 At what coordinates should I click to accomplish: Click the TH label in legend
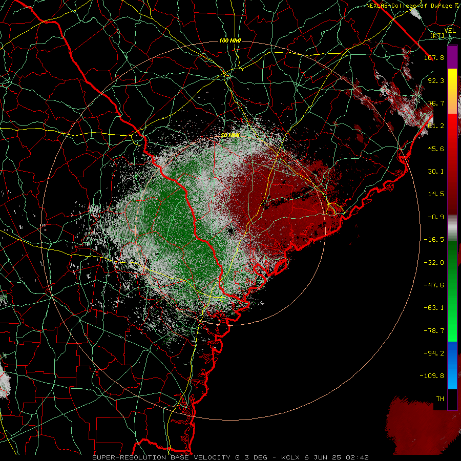click(440, 399)
